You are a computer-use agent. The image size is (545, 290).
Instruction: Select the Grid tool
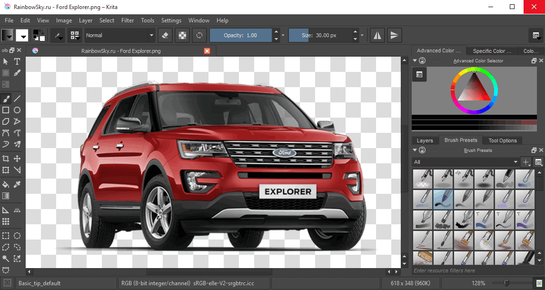coord(6,221)
